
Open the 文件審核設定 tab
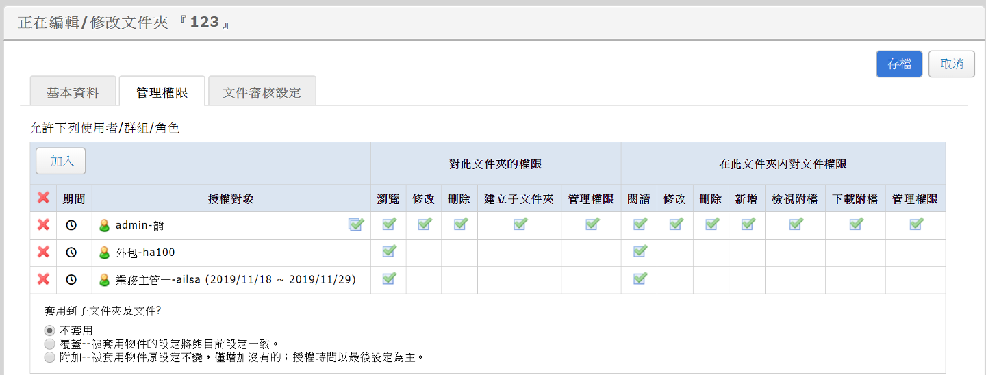pyautogui.click(x=262, y=92)
